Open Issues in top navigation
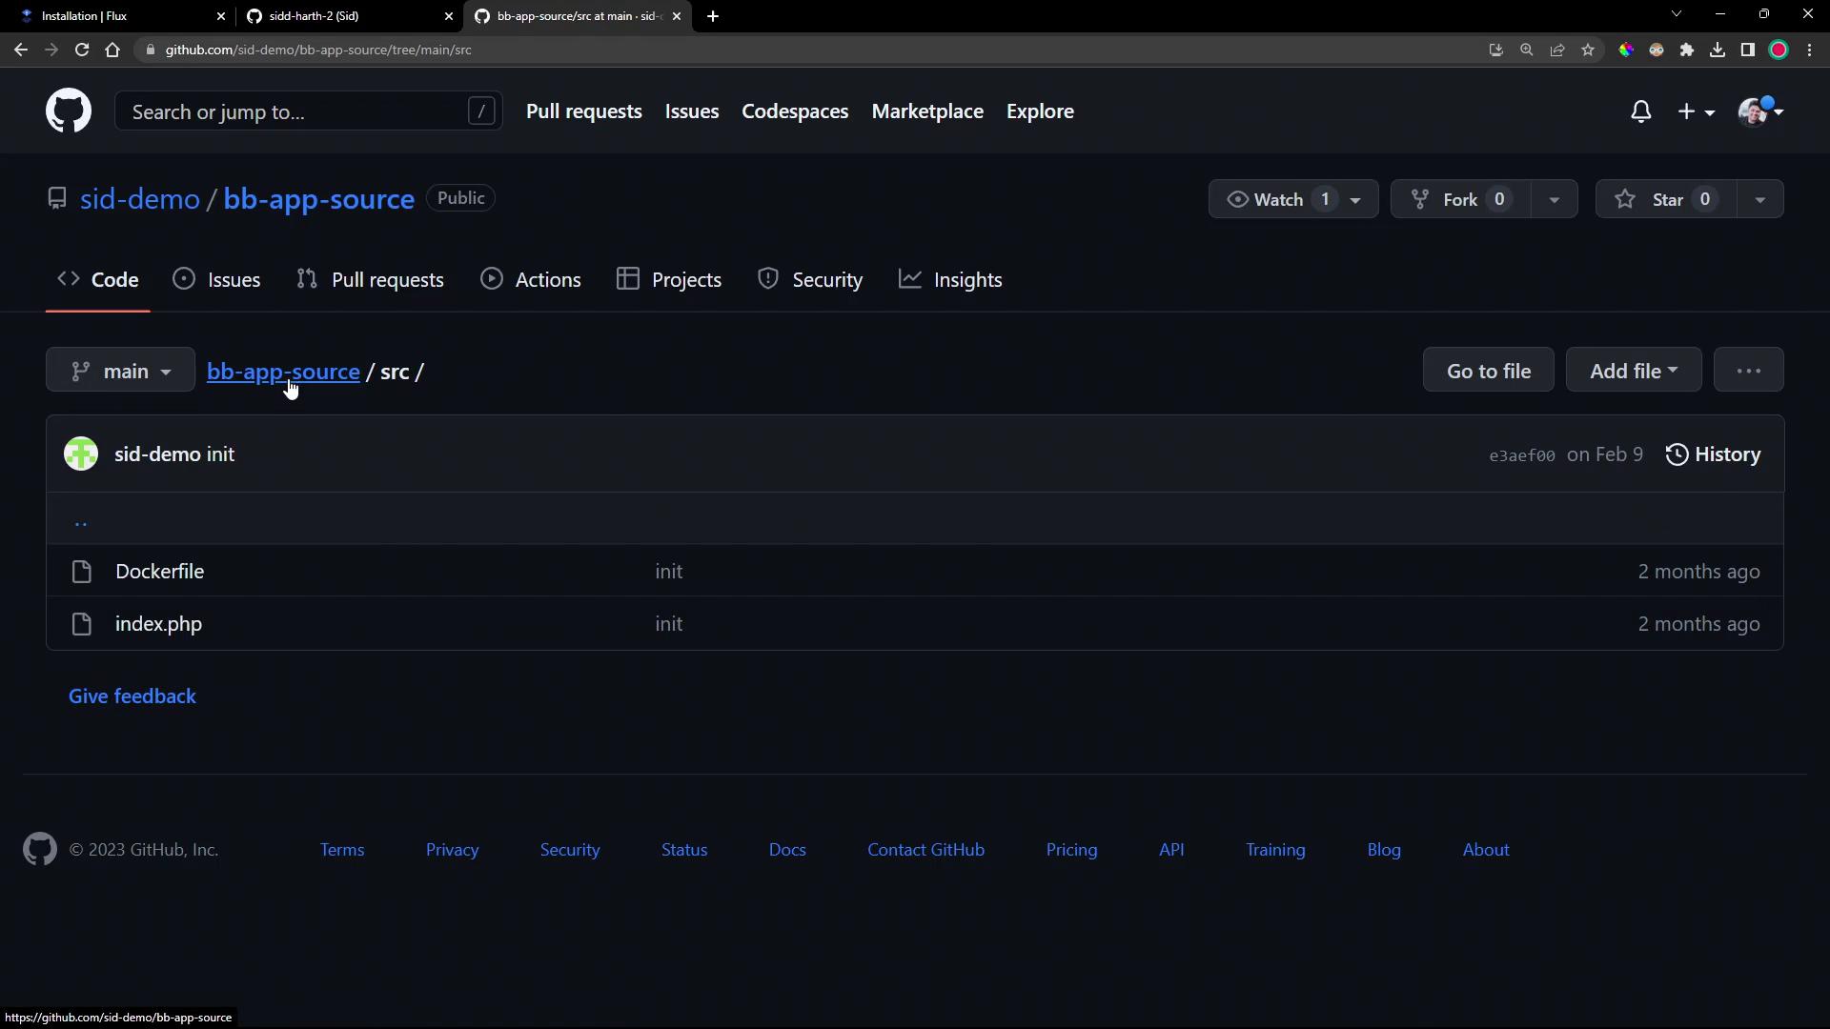Viewport: 1830px width, 1029px height. [x=691, y=111]
